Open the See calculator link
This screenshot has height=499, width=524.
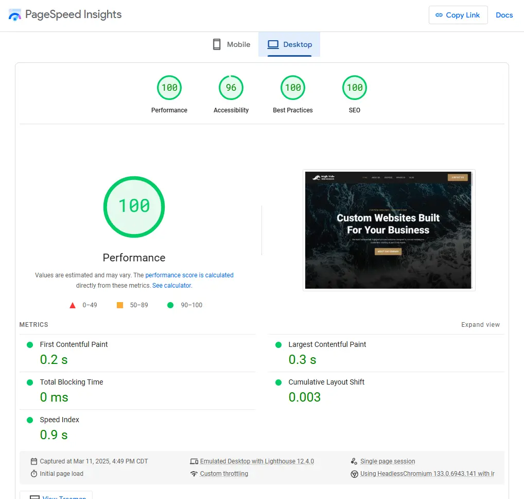(x=172, y=286)
